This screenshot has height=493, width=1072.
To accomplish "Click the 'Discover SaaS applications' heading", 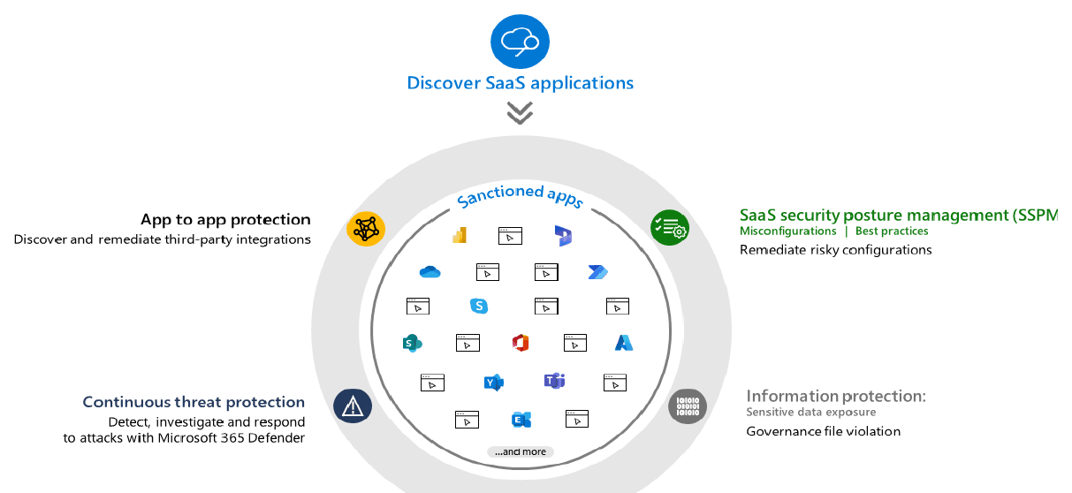I will (x=521, y=83).
